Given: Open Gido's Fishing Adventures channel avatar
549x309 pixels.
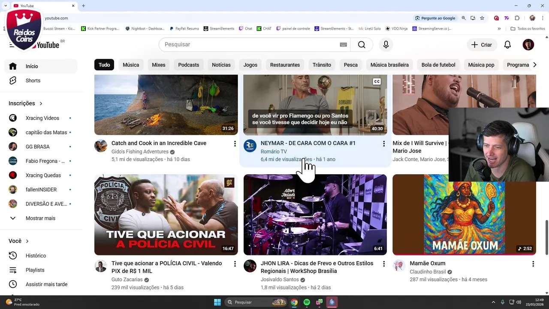Looking at the screenshot, I should tap(101, 146).
